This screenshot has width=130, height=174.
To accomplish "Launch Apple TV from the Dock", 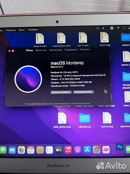I will click(59, 150).
